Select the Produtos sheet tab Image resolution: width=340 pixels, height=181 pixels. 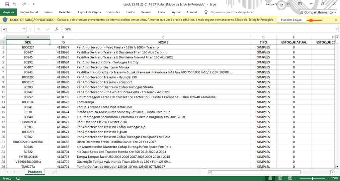click(35, 172)
